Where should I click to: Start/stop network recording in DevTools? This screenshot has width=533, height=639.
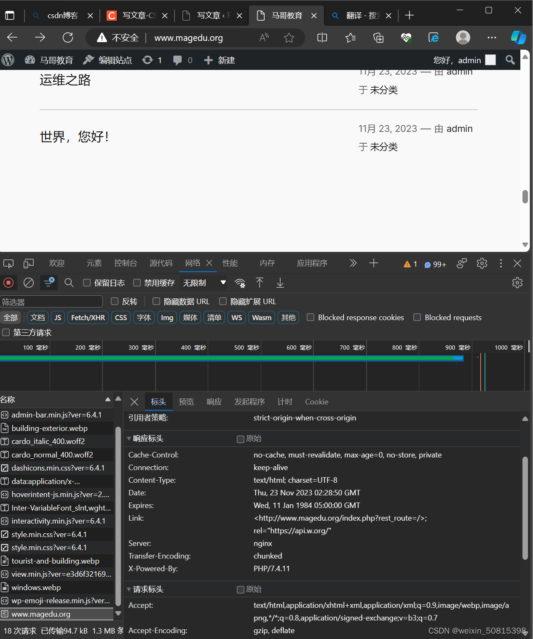8,283
